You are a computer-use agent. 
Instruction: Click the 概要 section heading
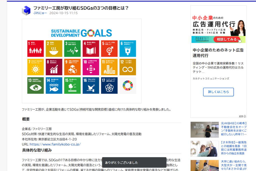[26, 119]
